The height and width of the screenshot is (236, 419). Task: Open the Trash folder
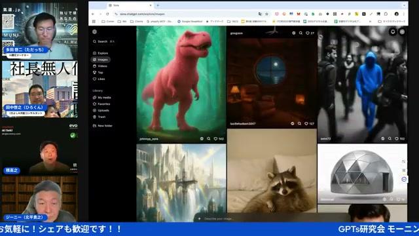99,117
